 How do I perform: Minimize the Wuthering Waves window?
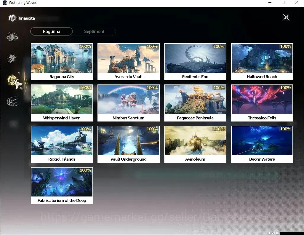coord(270,3)
